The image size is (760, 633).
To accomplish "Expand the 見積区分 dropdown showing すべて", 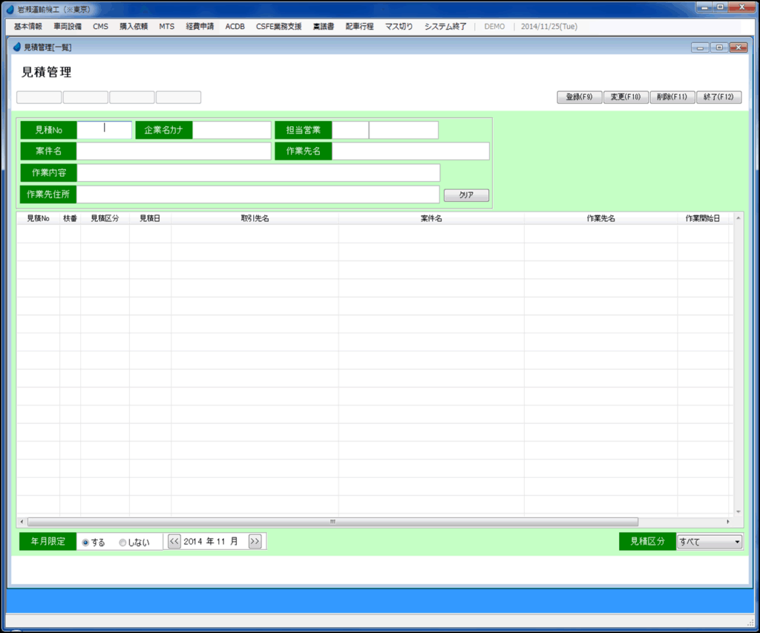I will tap(709, 542).
